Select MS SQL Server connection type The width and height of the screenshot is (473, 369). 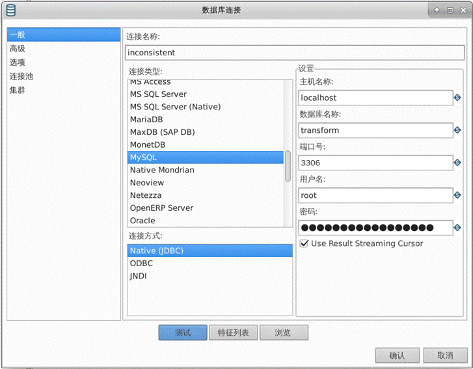pos(206,94)
